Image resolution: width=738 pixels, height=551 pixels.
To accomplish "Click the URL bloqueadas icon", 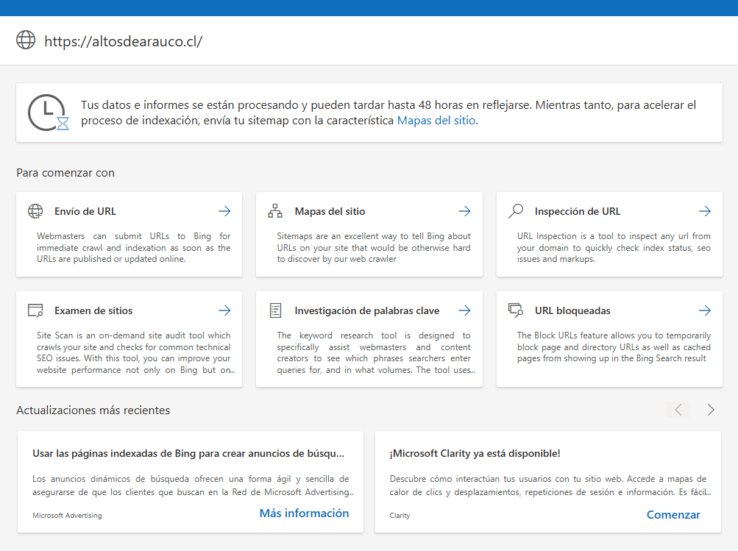I will (x=516, y=310).
